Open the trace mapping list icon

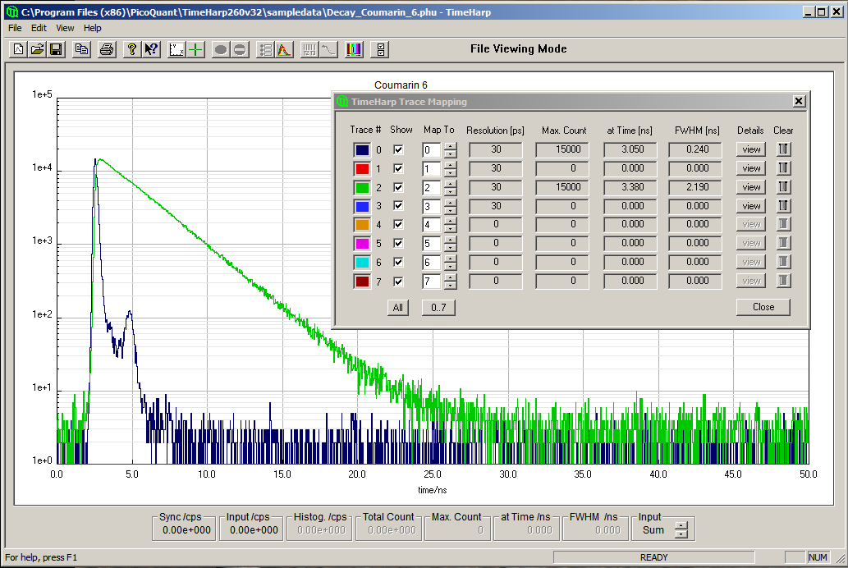pyautogui.click(x=264, y=49)
